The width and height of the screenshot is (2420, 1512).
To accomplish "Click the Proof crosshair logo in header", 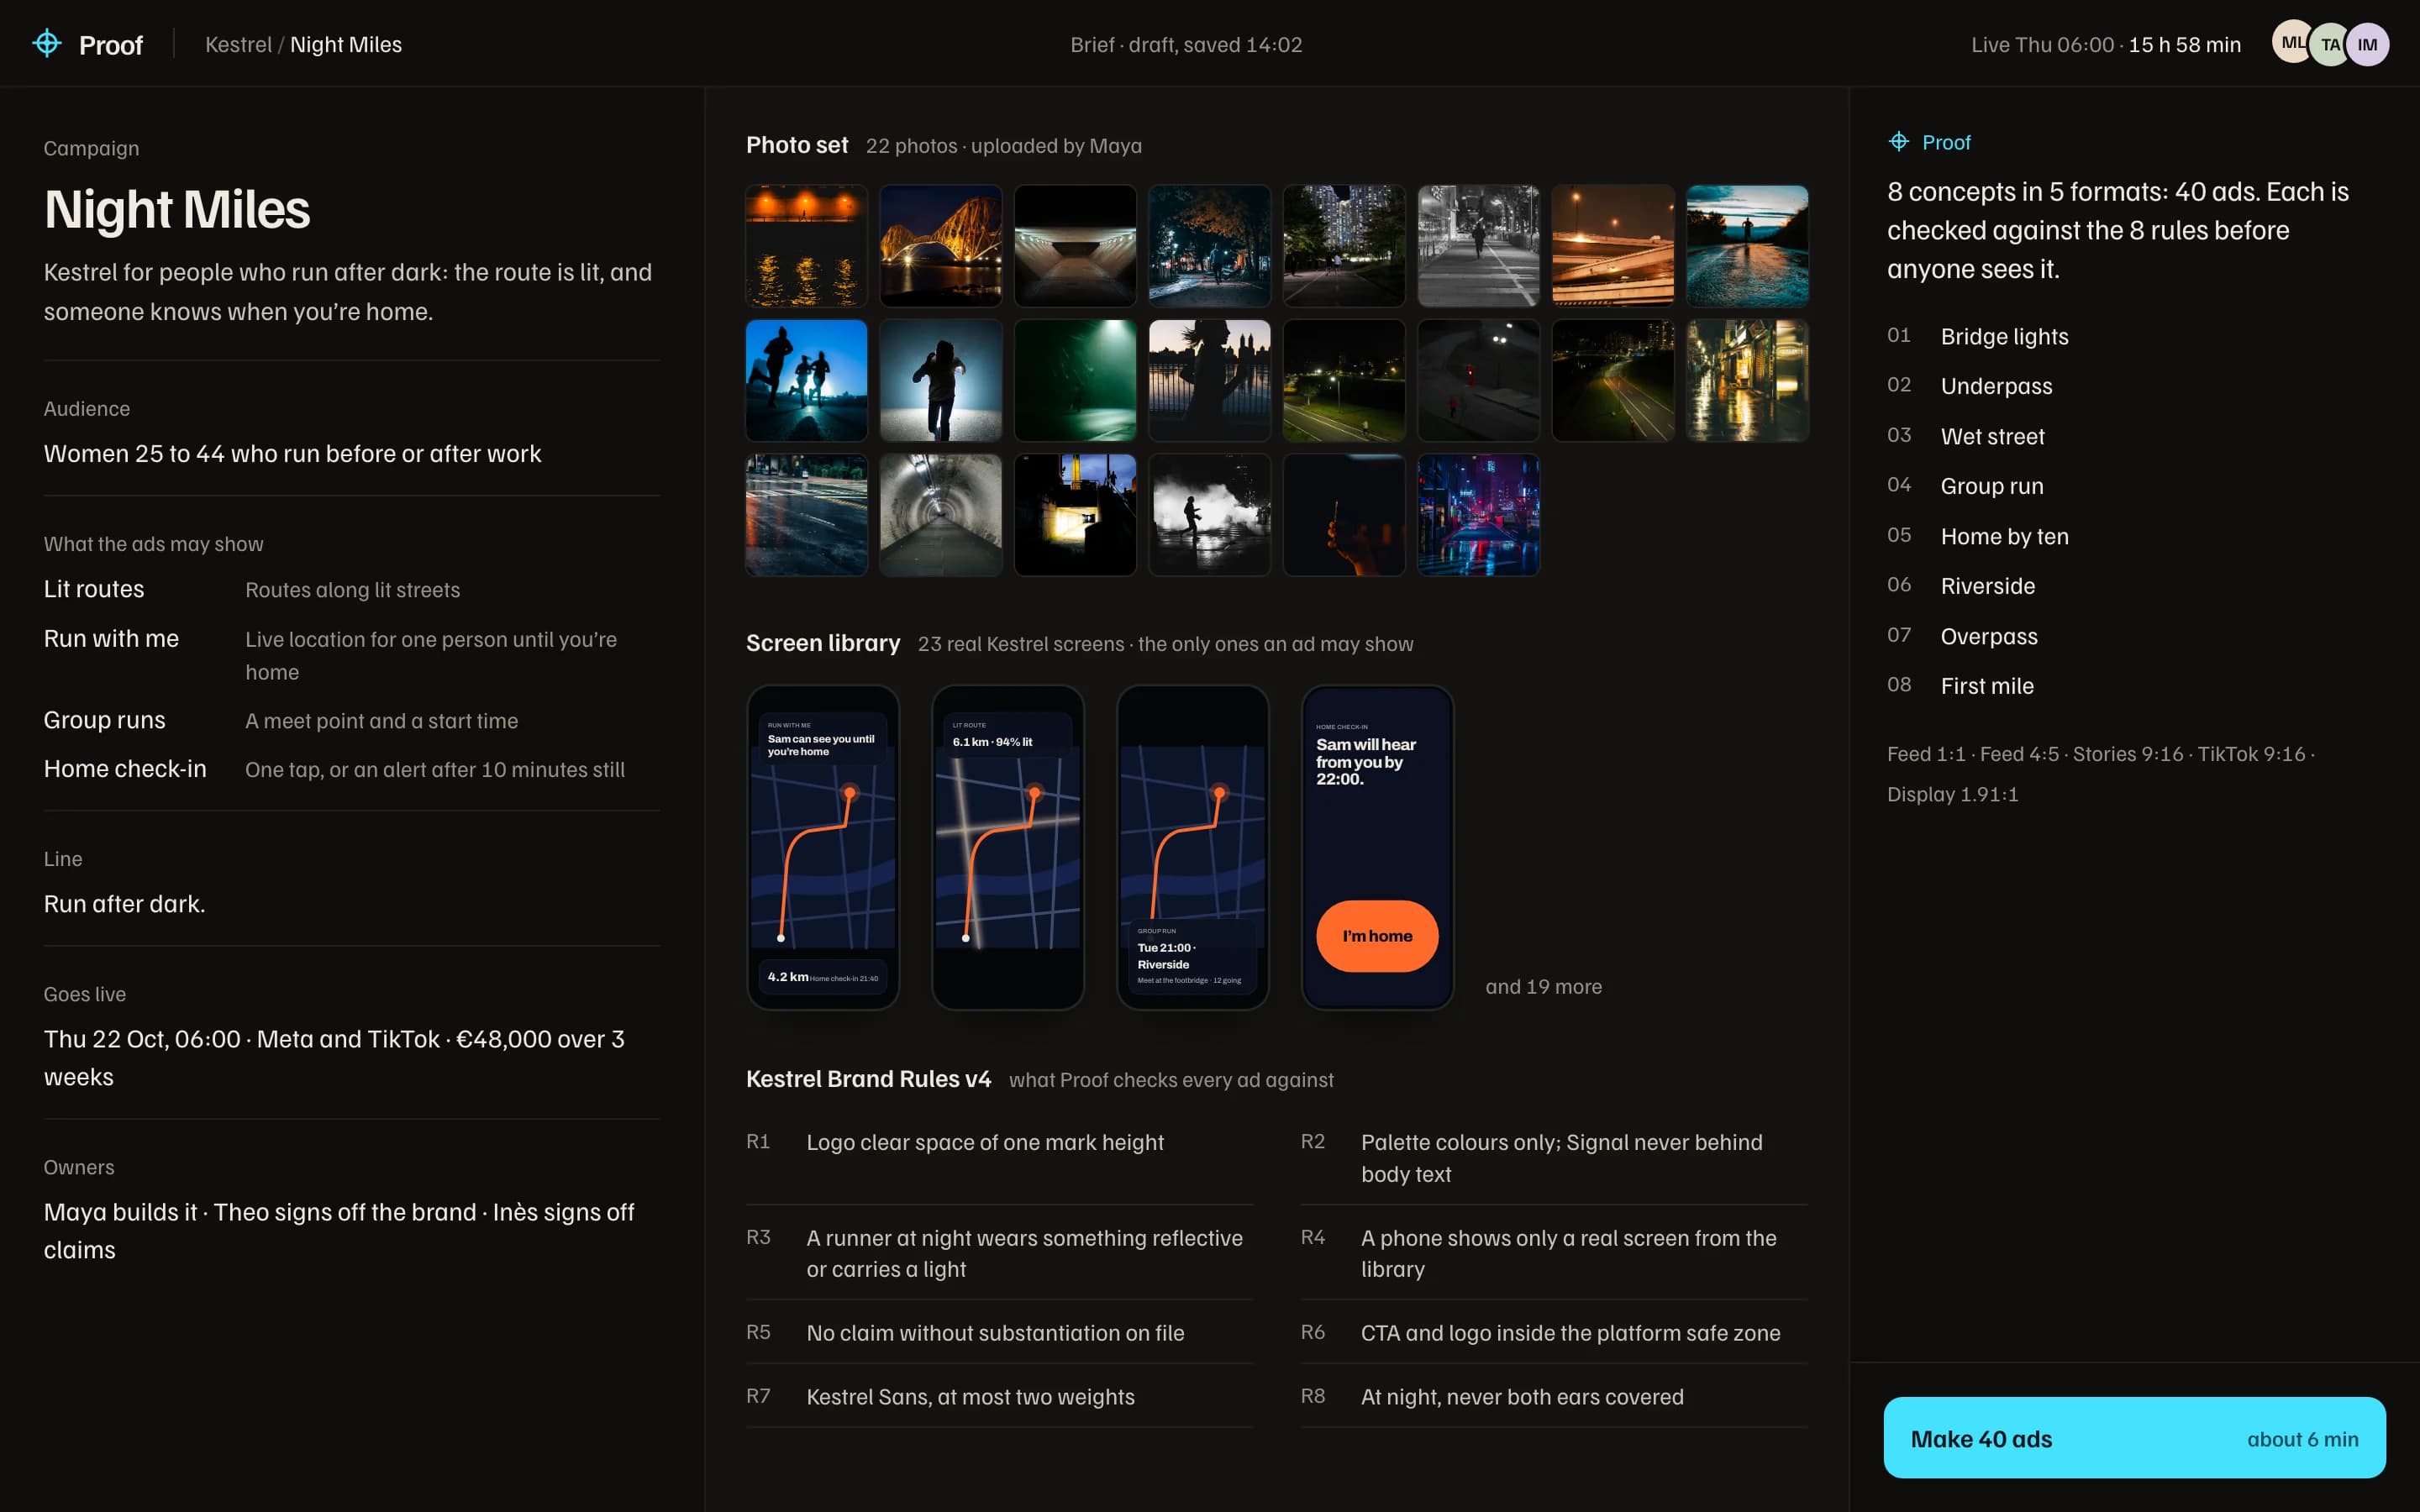I will [47, 43].
